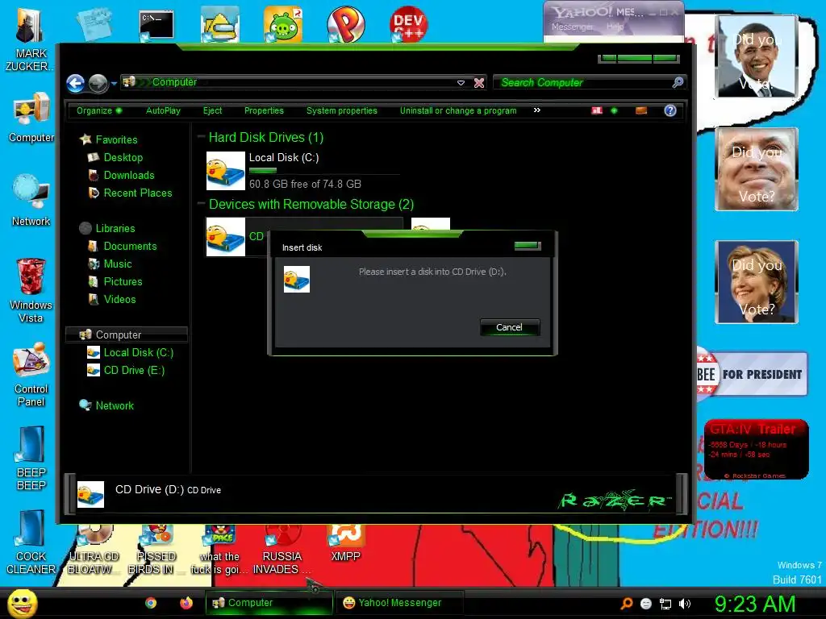
Task: Switch to Yahoo! Messenger taskbar button
Action: point(400,603)
